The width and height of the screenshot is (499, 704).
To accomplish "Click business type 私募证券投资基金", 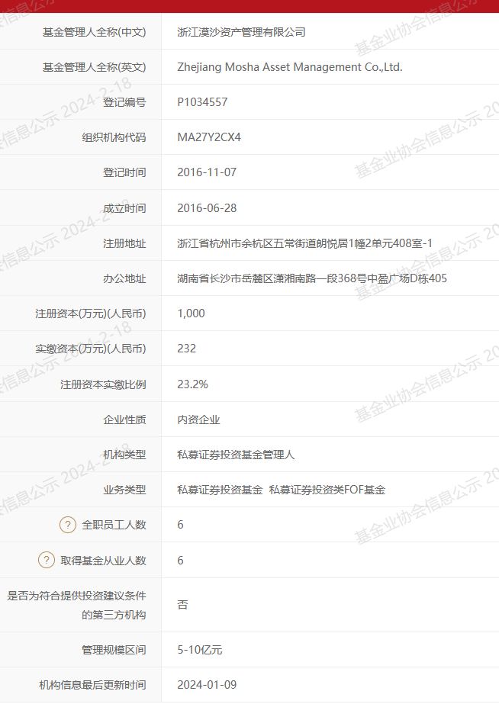I will (x=220, y=490).
